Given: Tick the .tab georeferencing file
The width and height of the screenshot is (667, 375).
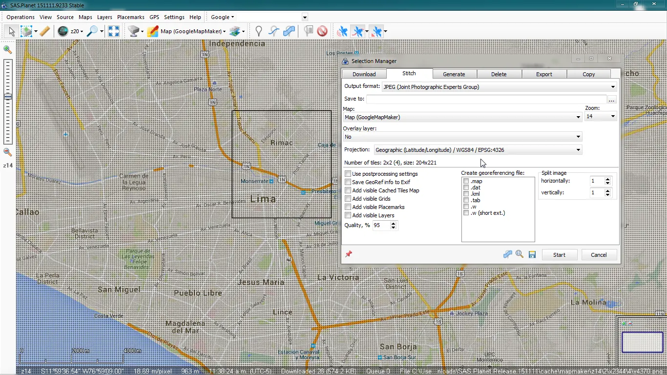Looking at the screenshot, I should [466, 200].
